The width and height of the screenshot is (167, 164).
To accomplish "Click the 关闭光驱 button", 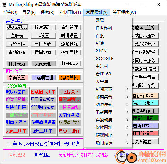I will (43, 64).
